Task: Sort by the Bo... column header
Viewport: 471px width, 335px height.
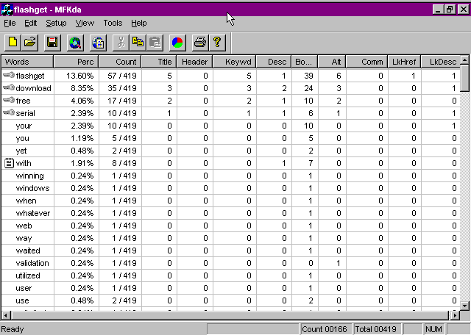Action: (305, 62)
